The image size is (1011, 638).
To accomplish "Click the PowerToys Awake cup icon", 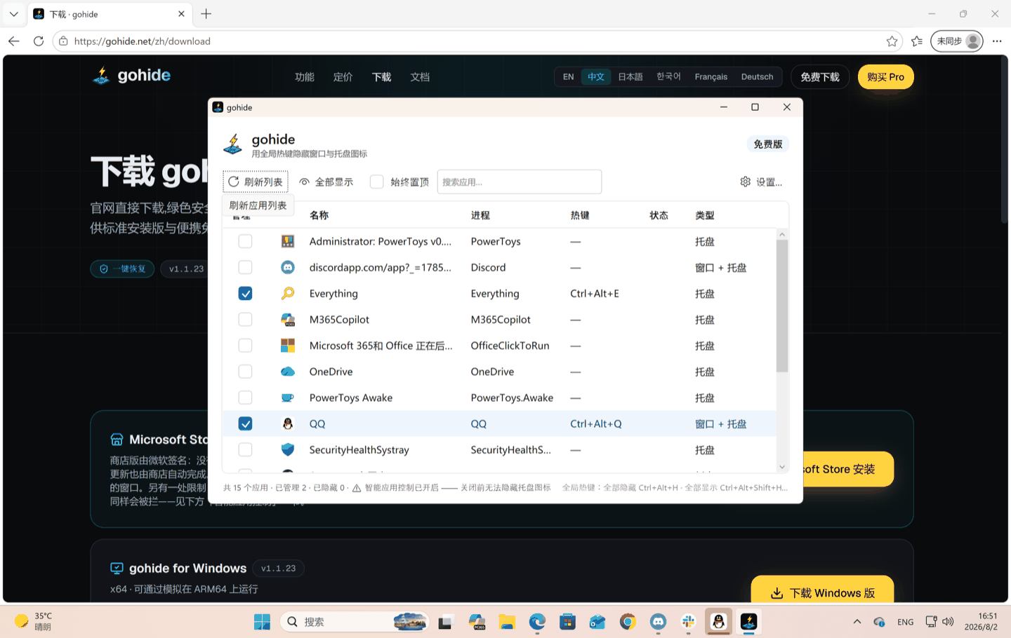I will click(x=287, y=398).
